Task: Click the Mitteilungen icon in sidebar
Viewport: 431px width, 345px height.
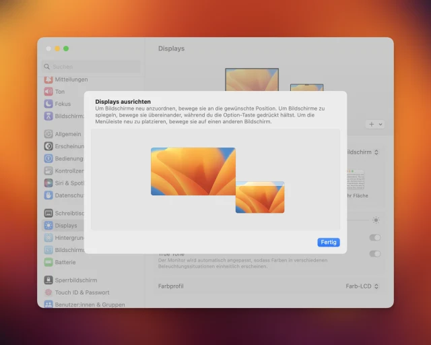Action: (x=48, y=80)
